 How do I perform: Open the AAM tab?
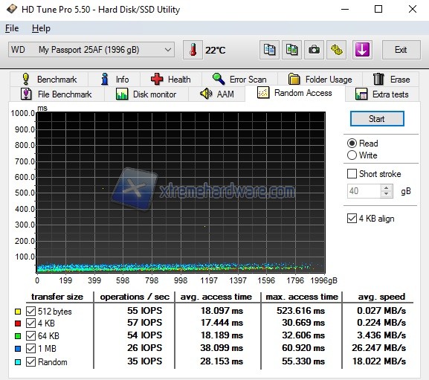click(216, 94)
